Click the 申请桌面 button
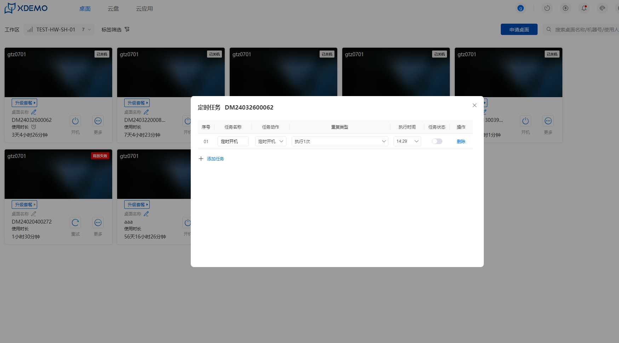619x343 pixels. (519, 30)
